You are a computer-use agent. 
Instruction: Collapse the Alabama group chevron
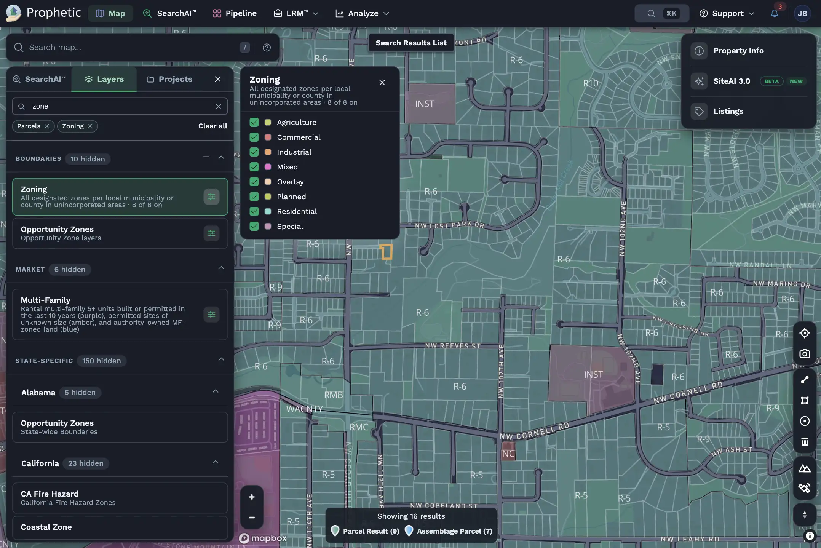coord(216,391)
